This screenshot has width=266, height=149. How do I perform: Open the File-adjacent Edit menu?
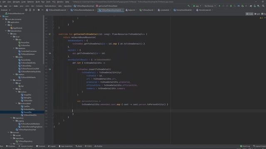click(4, 2)
